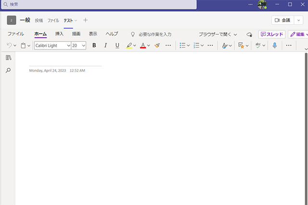The image size is (308, 205).
Task: Click the スレッド button
Action: pyautogui.click(x=272, y=34)
